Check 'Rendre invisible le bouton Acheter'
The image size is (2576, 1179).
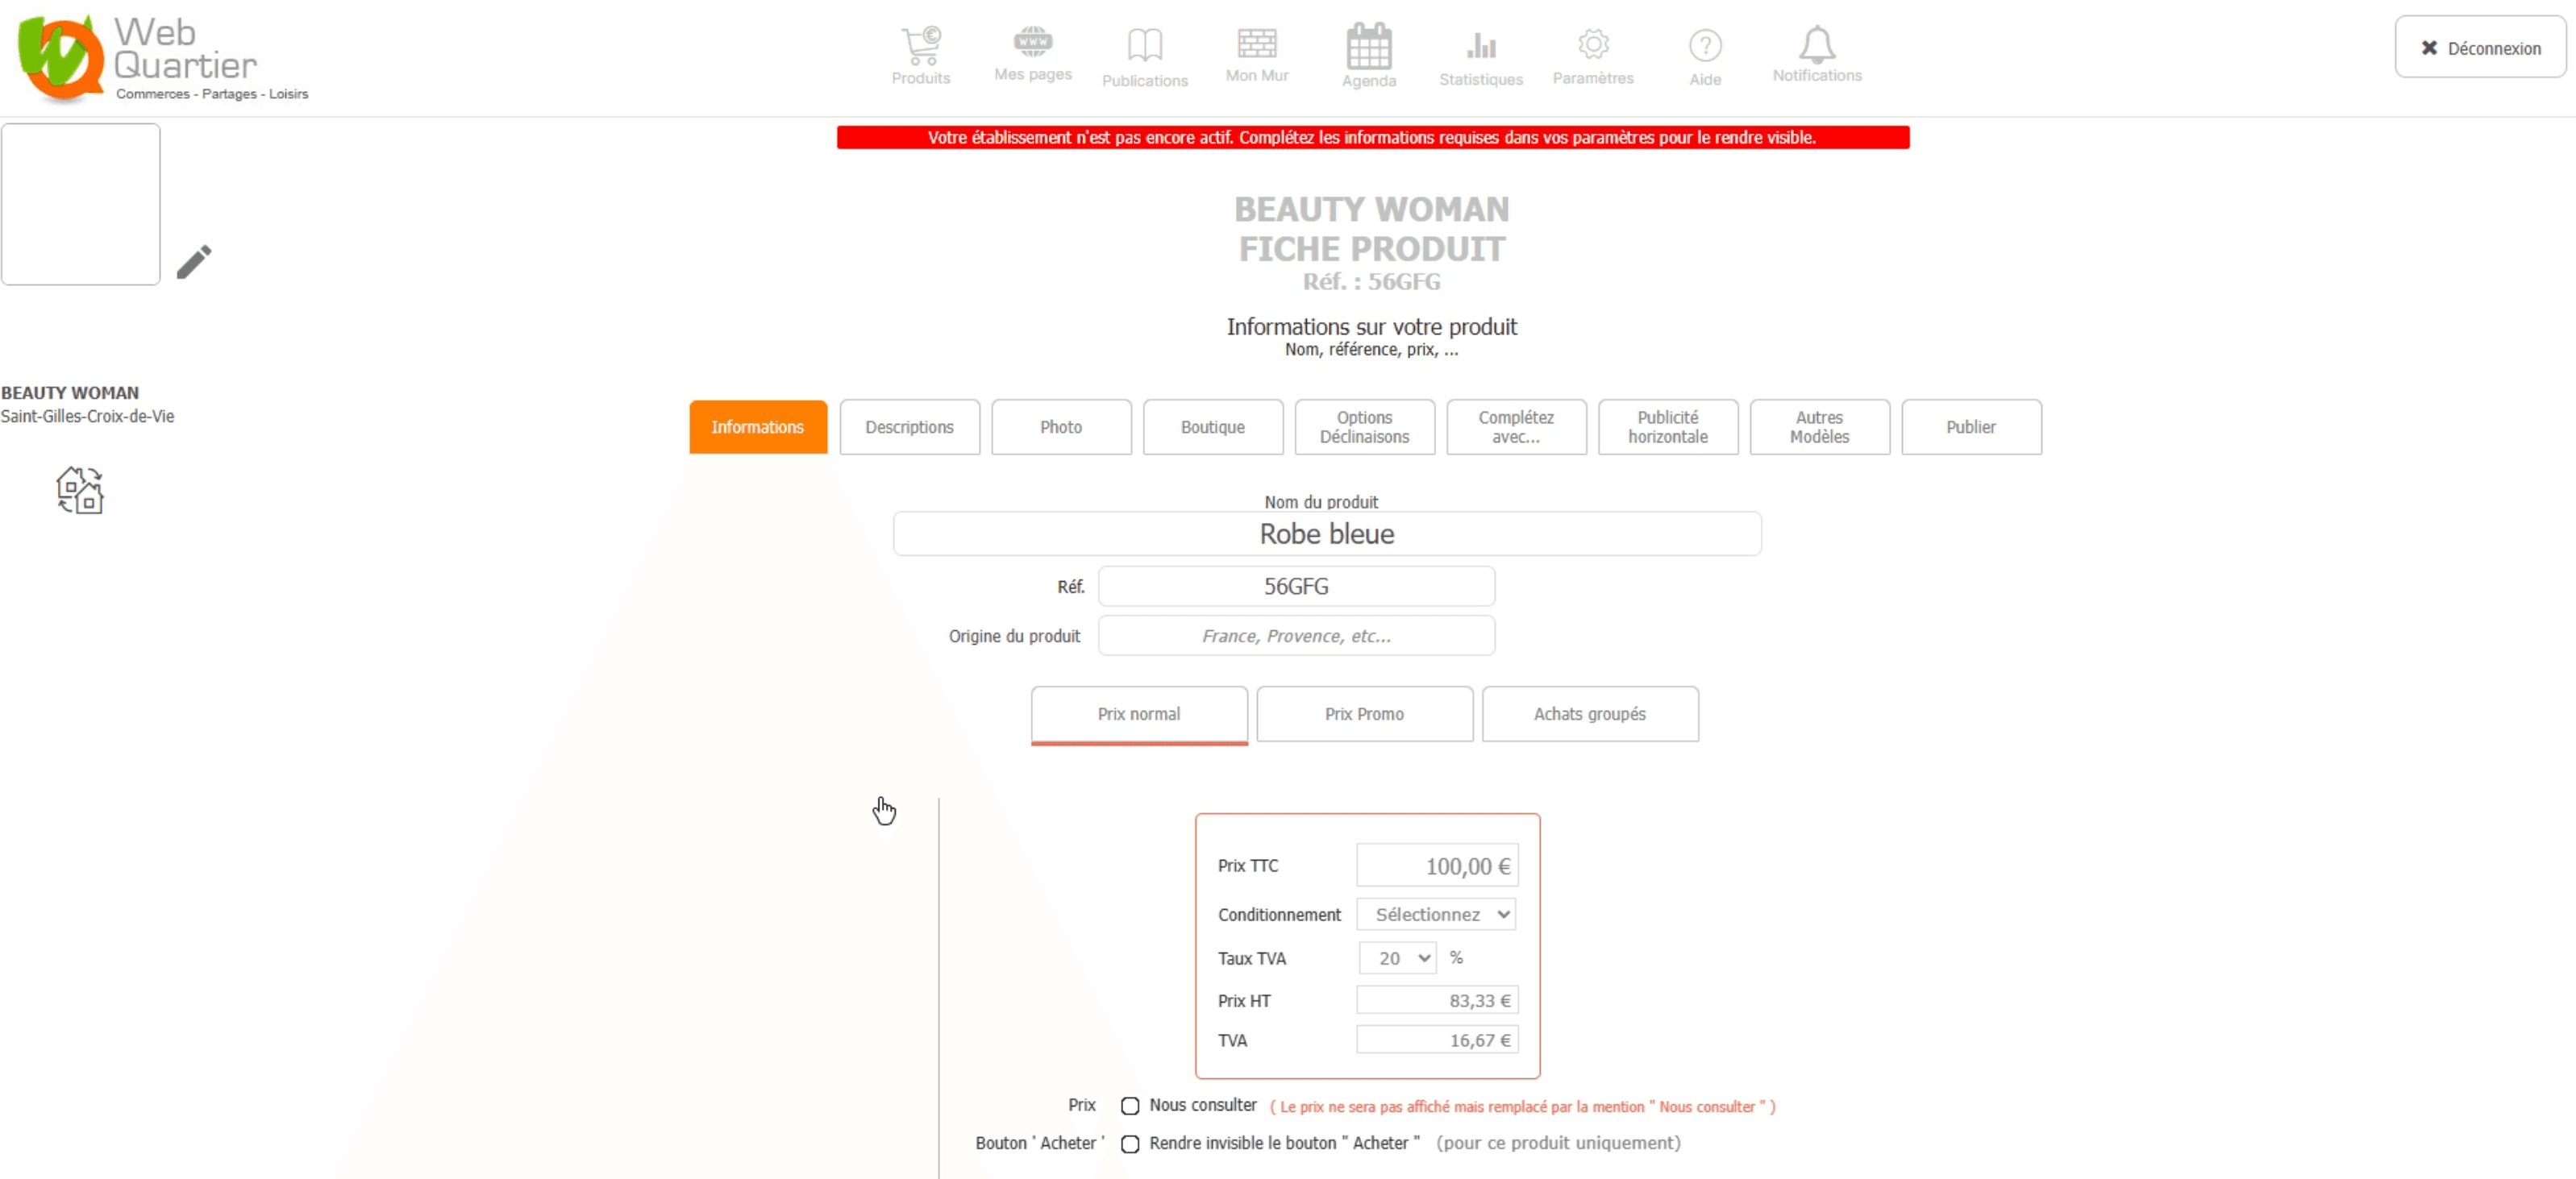tap(1130, 1143)
